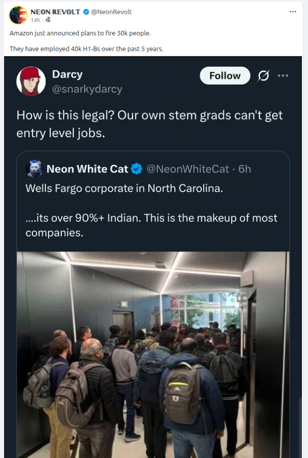Open the three-dot menu beside Grok icon
308x458 pixels.
pos(283,76)
